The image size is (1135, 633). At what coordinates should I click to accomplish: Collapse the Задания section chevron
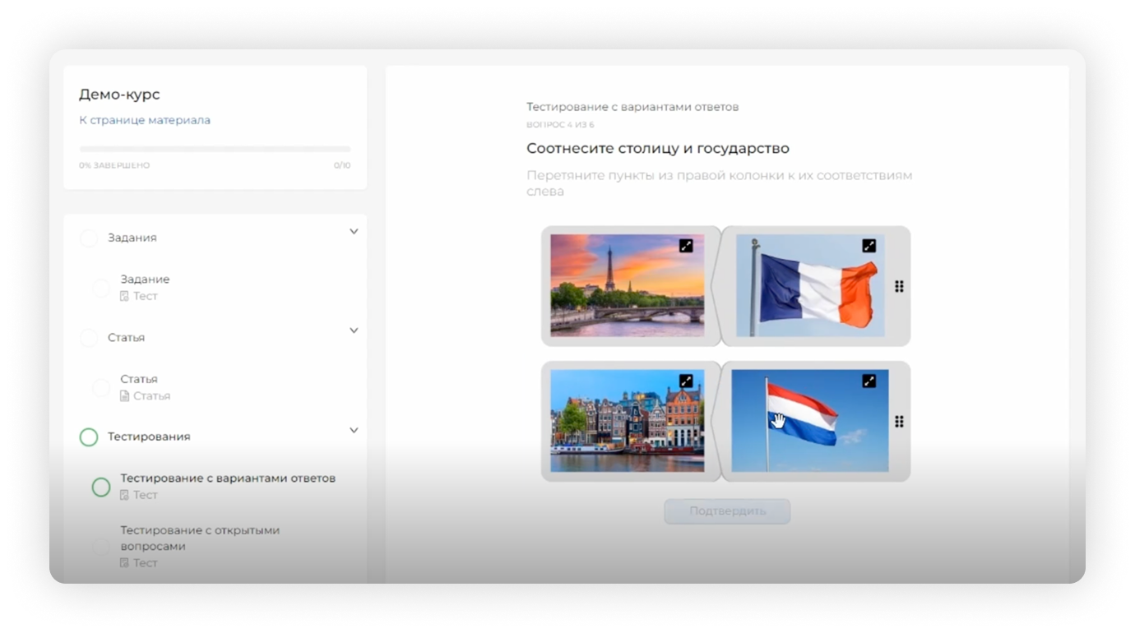tap(354, 232)
